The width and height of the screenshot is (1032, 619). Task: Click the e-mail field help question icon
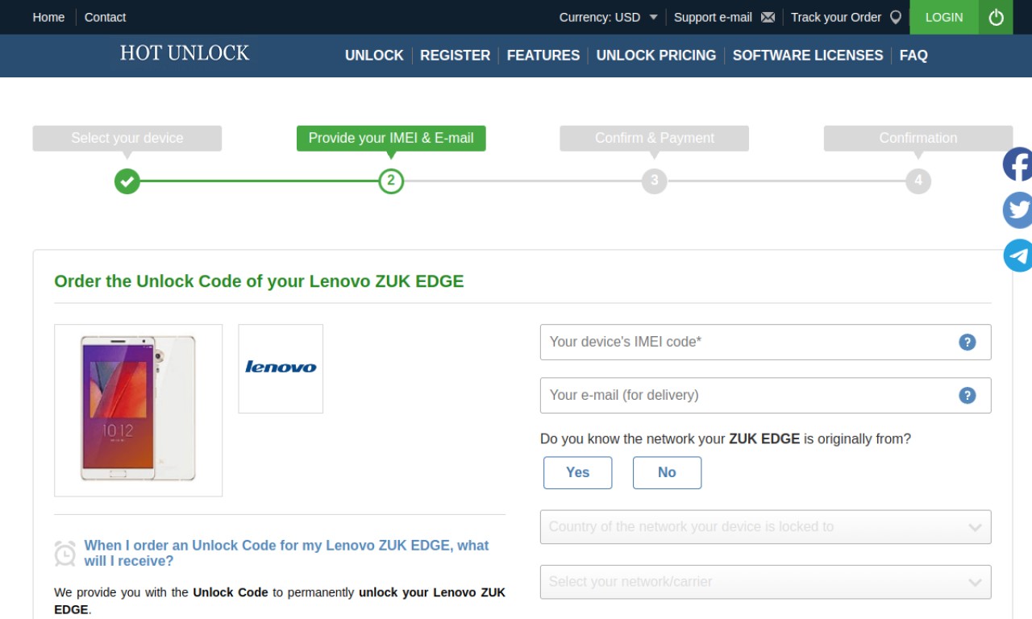(967, 395)
